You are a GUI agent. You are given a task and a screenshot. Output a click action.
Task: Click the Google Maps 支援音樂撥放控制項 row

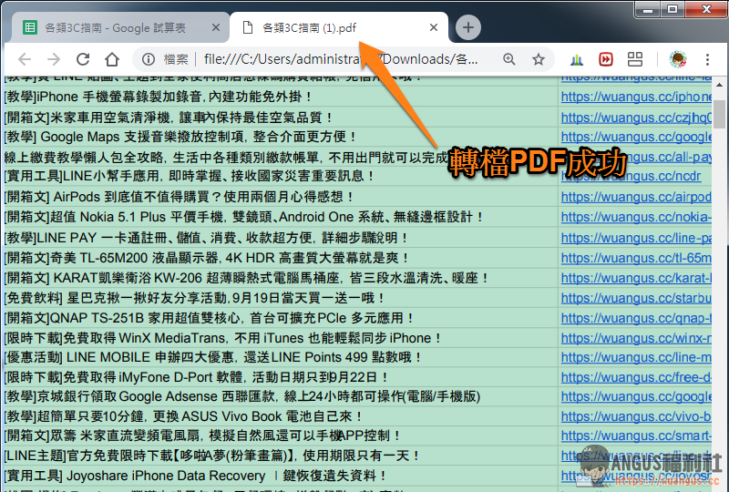(180, 137)
